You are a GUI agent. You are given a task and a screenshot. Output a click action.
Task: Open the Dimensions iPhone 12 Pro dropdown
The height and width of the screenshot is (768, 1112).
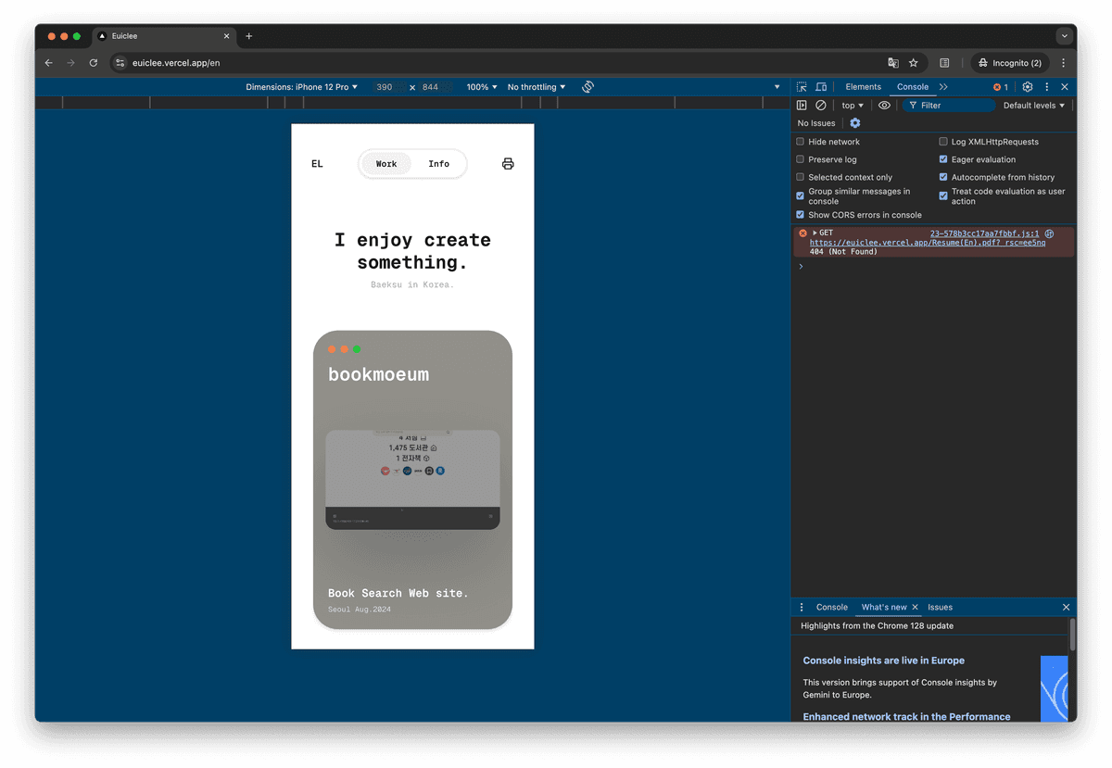301,87
